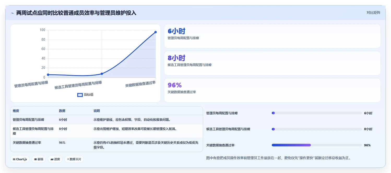This screenshot has height=173, width=391.
Task: Click progress label 候选工具管理员每周配置与排障
Action: click(228, 129)
